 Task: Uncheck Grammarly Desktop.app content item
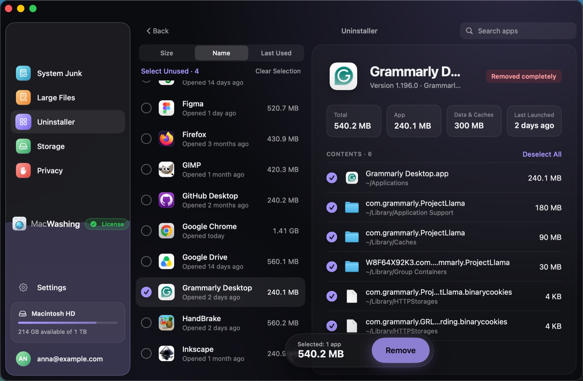[x=332, y=178]
